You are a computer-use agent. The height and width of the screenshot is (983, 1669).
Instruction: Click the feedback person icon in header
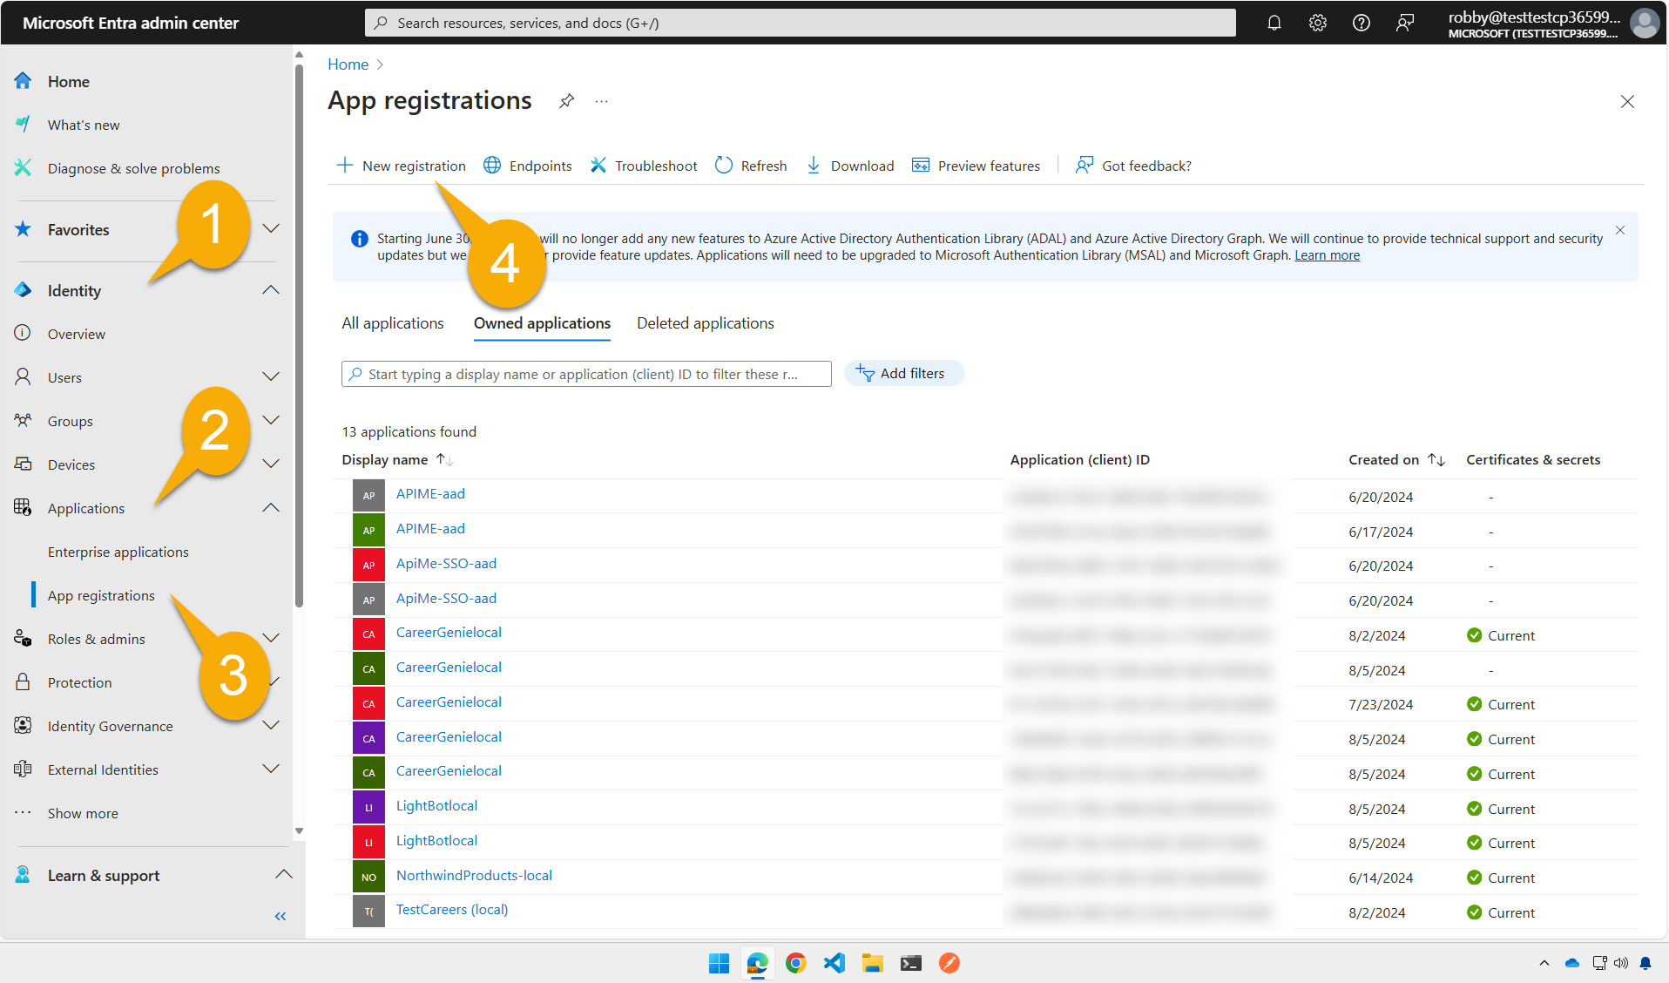[x=1404, y=23]
